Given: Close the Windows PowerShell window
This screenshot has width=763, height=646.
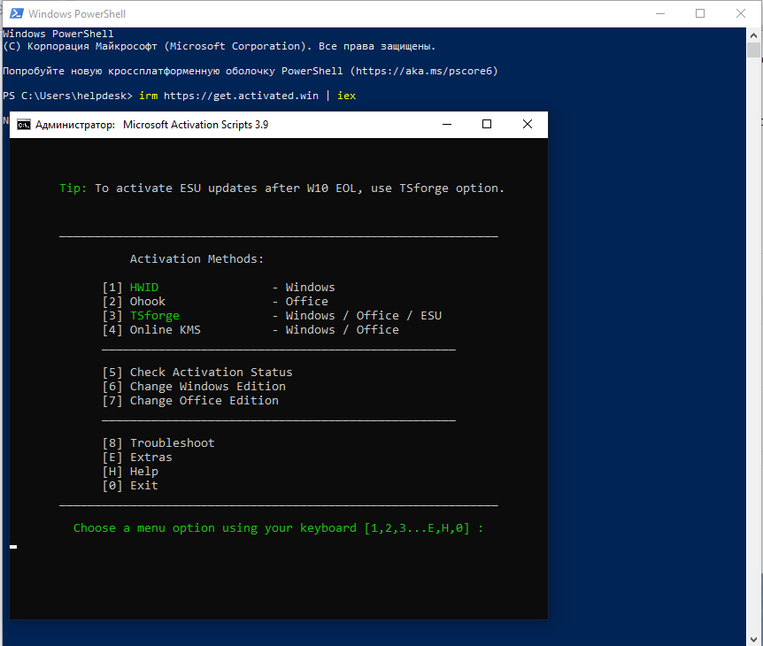Looking at the screenshot, I should 741,13.
